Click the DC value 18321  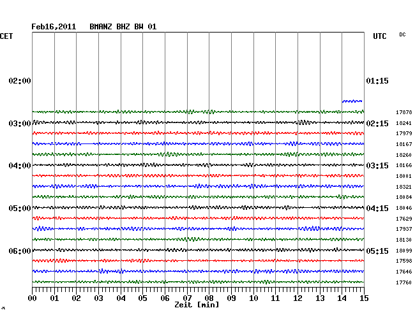pyautogui.click(x=404, y=187)
